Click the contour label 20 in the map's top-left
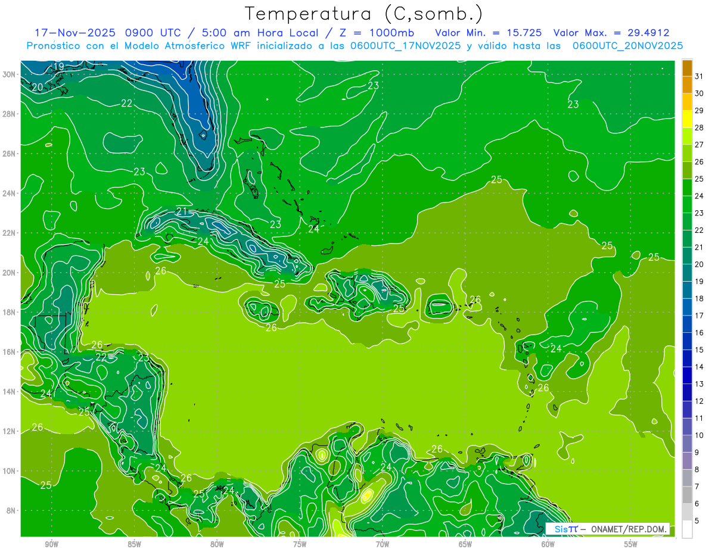Viewport: 715px width, 552px height. pyautogui.click(x=38, y=87)
